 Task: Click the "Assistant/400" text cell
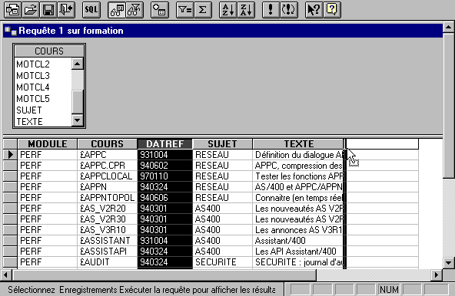[x=298, y=240]
